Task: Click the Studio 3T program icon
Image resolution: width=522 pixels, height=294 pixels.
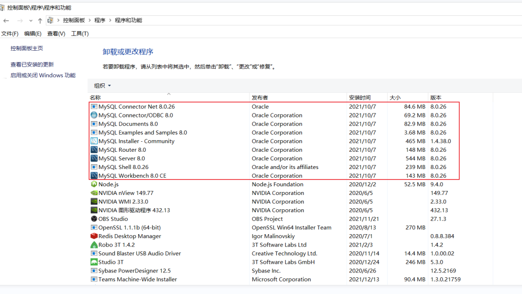Action: (94, 262)
